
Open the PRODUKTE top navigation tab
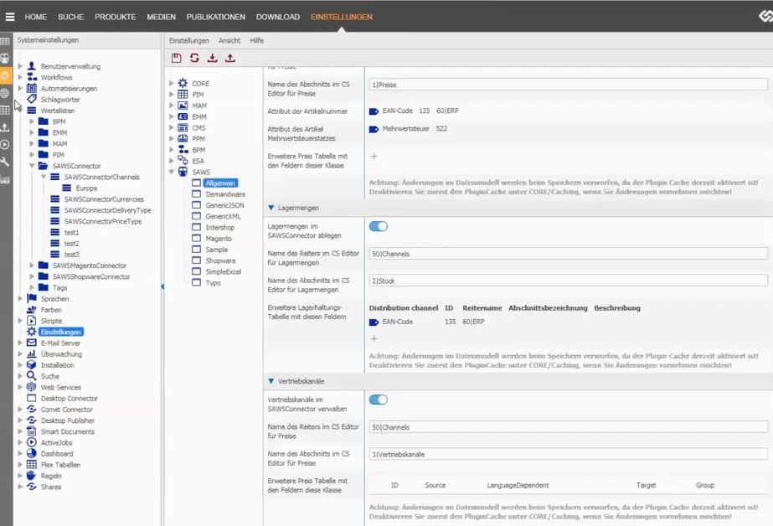pyautogui.click(x=115, y=17)
